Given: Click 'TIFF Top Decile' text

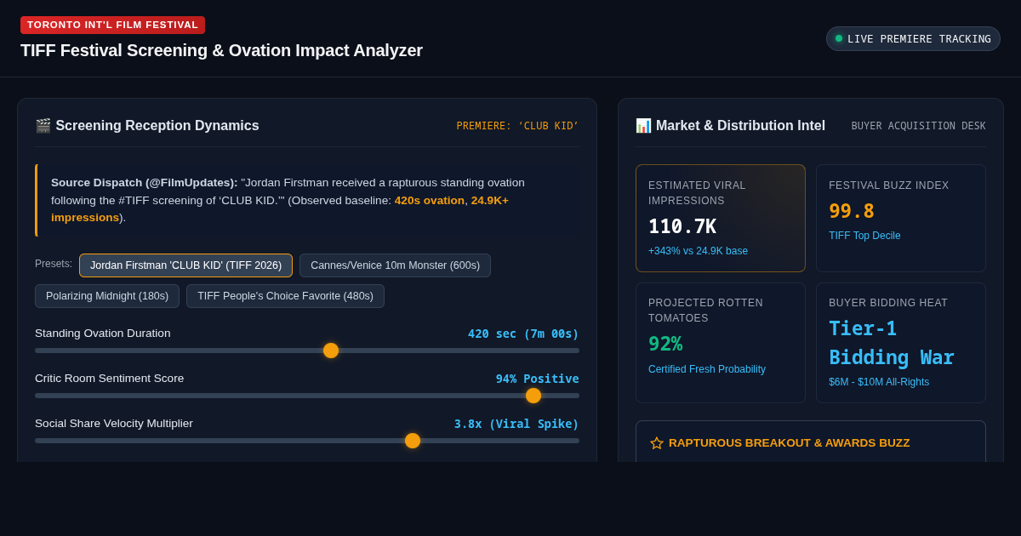Looking at the screenshot, I should click(864, 236).
